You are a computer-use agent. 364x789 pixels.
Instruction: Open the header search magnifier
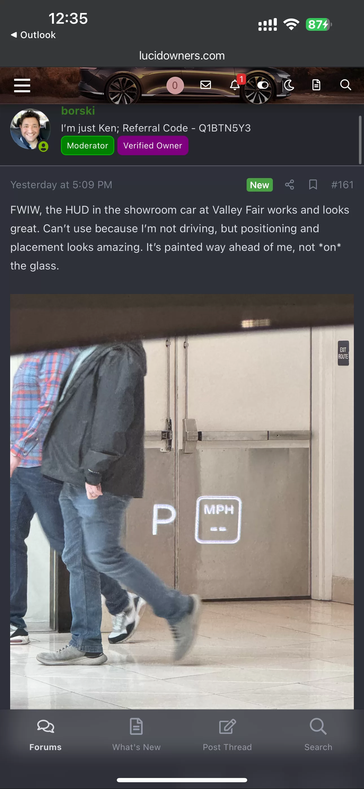click(346, 85)
